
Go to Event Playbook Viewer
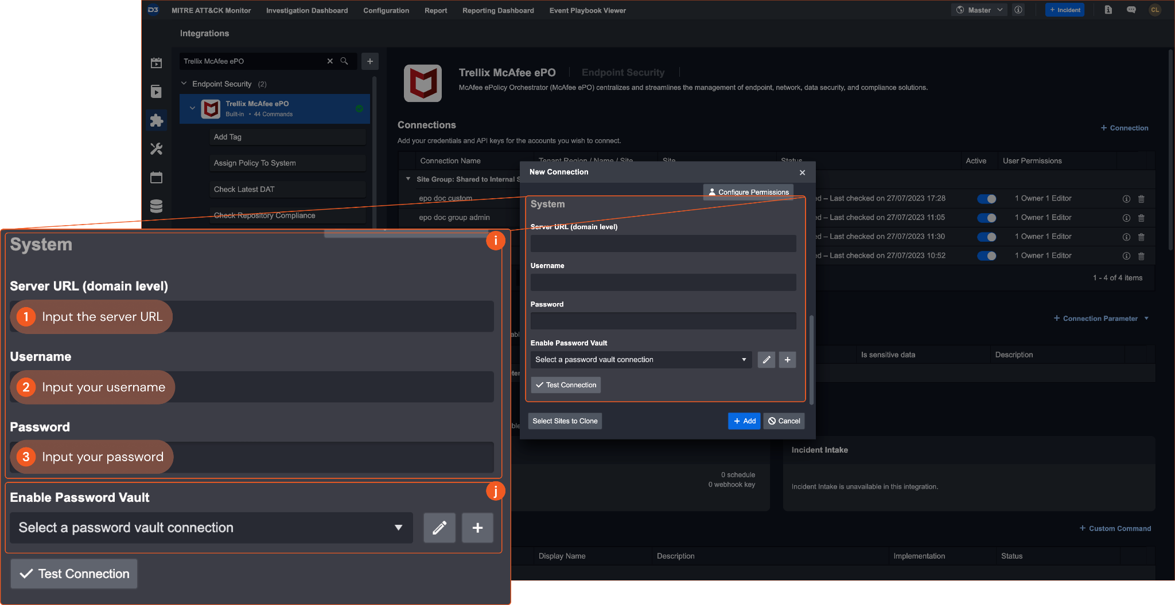tap(587, 10)
